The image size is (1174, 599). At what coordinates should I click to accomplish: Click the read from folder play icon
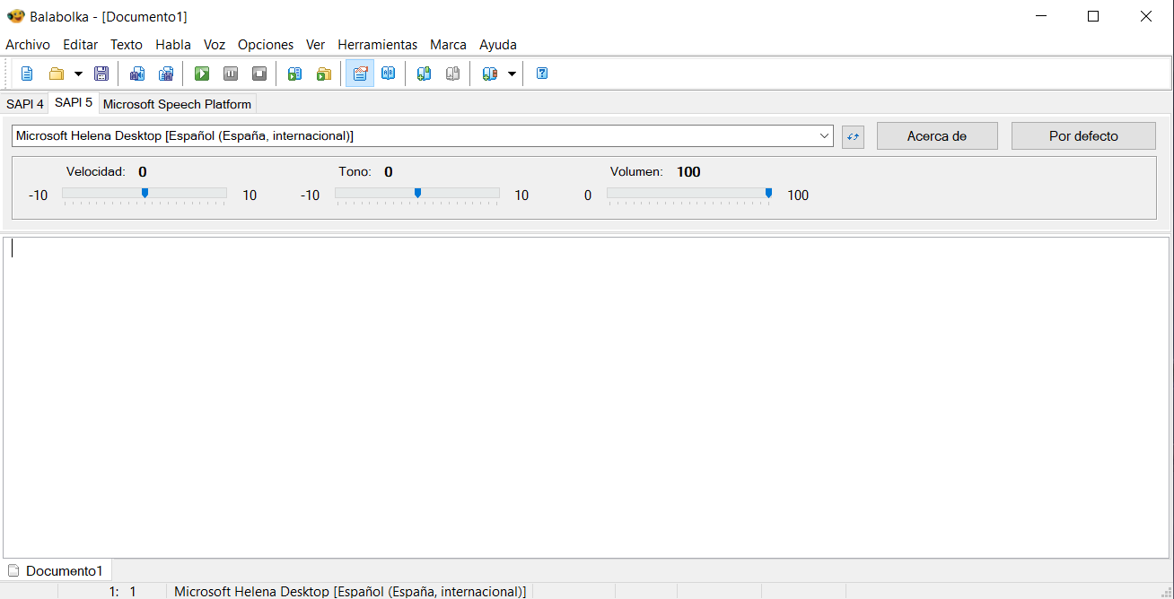pyautogui.click(x=323, y=74)
